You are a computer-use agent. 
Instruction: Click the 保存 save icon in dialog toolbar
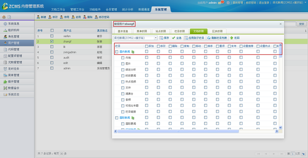tap(161, 38)
